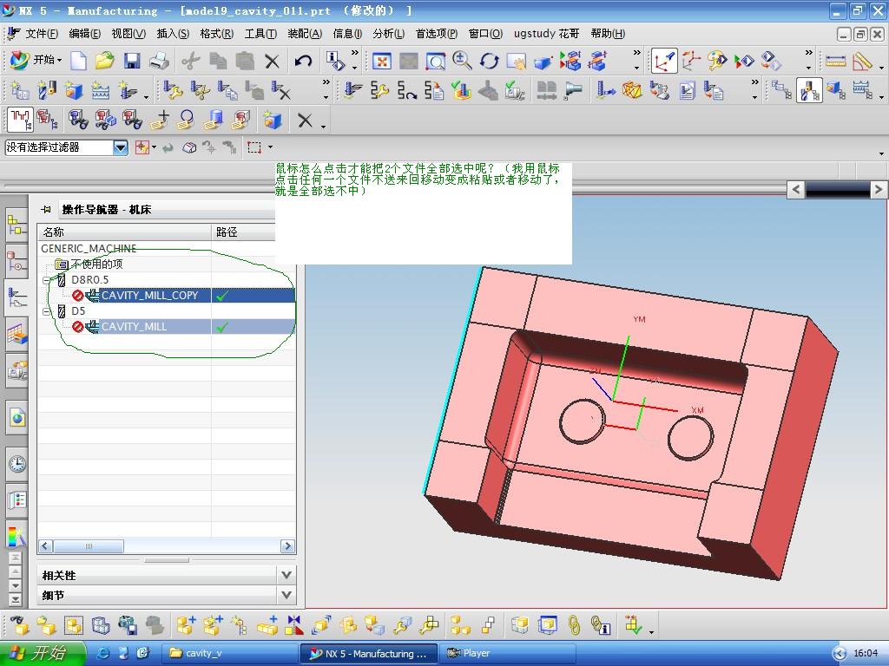
Task: Open the Assembly Navigator sidebar tab
Action: tap(16, 226)
